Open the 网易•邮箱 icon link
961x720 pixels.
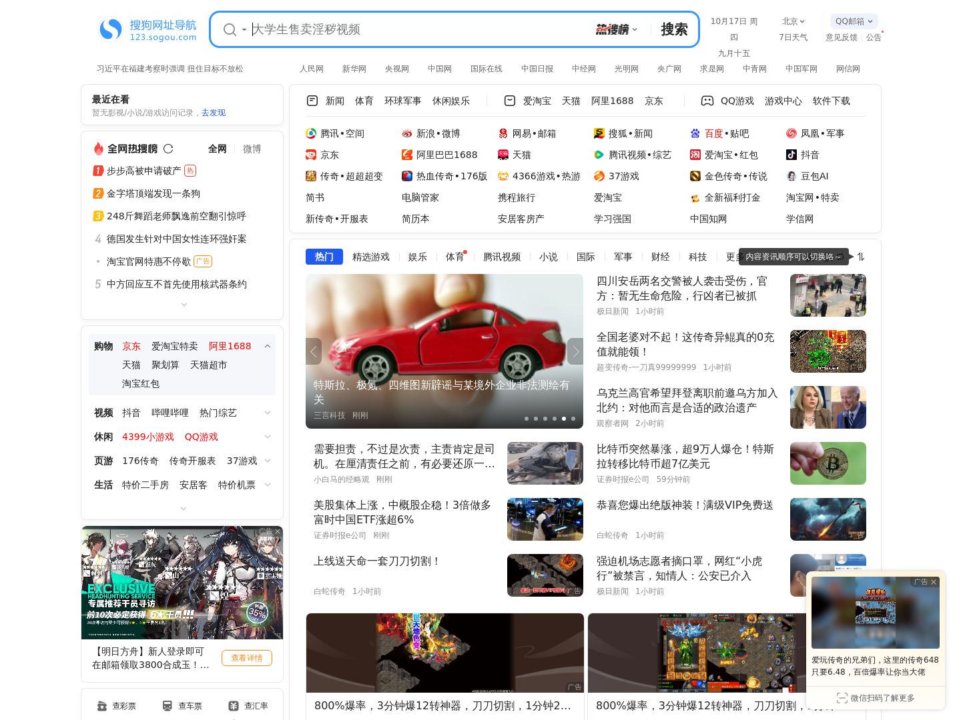503,133
